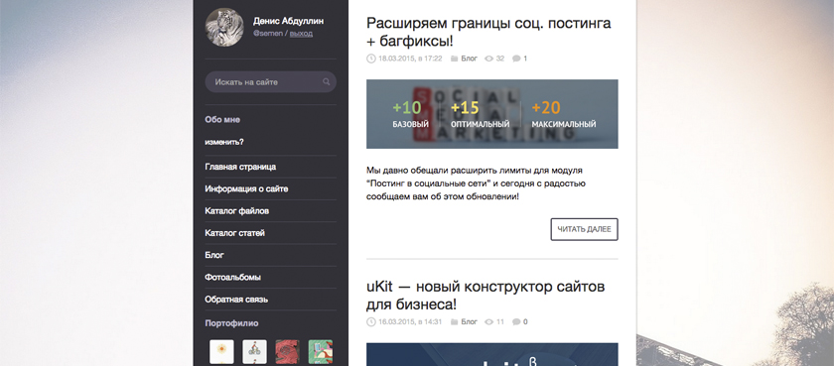Viewport: 834px width, 366px height.
Task: Open Обратная связь menu item
Action: click(x=236, y=300)
